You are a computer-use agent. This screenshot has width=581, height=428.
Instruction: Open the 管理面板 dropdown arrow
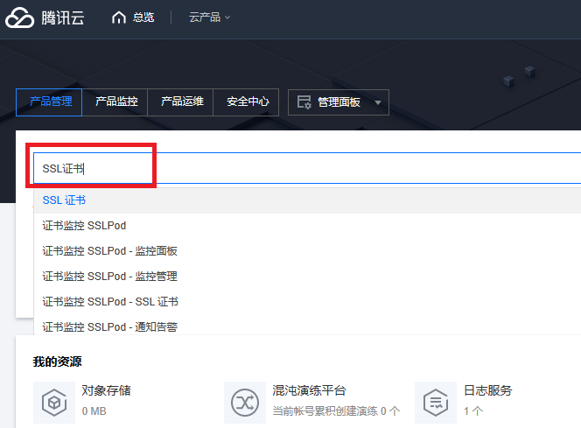(378, 102)
